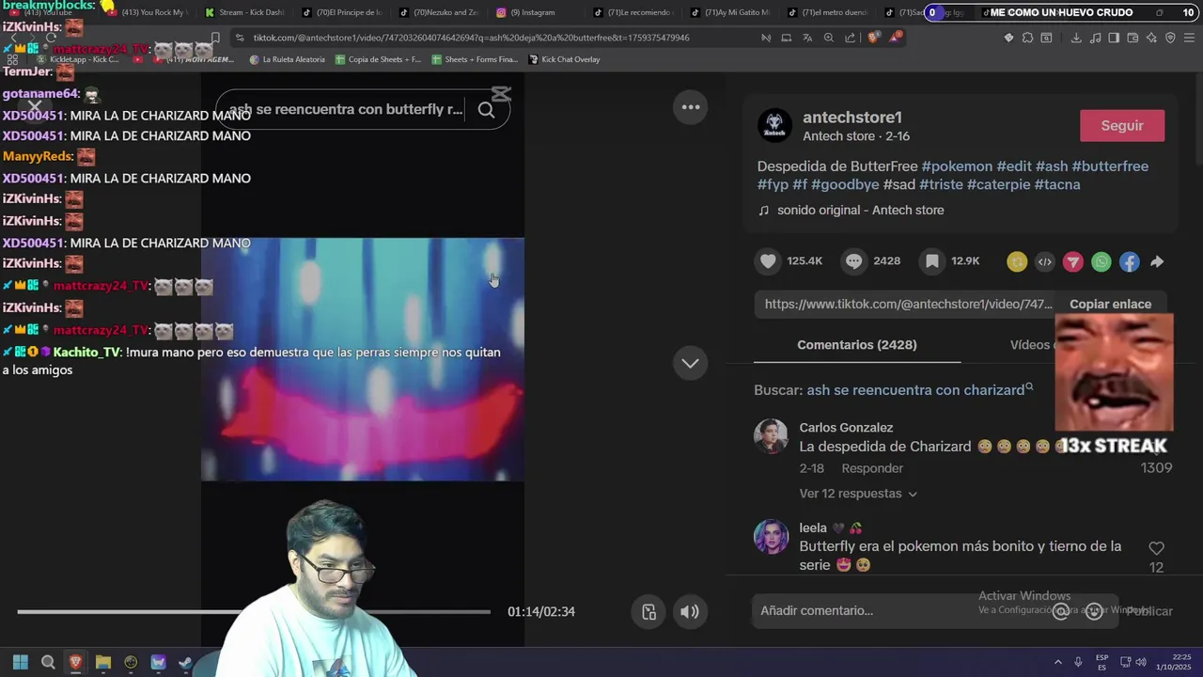Open Brave Wallet icon in toolbar
This screenshot has width=1203, height=677.
click(1133, 38)
